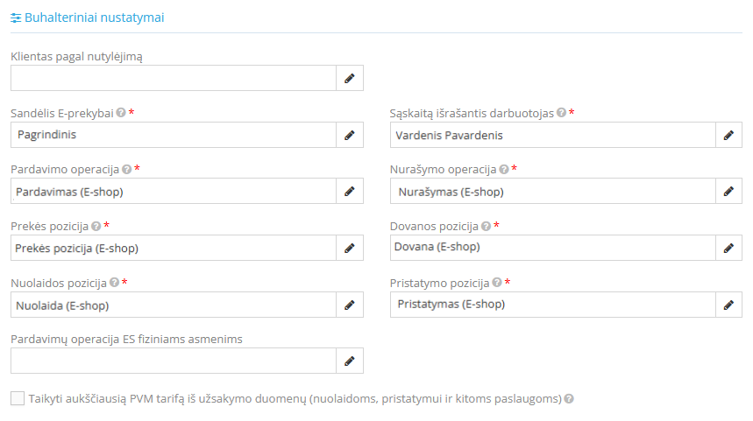Click the Klientas pagal nutylėjimą input field
This screenshot has width=753, height=421.
(174, 78)
